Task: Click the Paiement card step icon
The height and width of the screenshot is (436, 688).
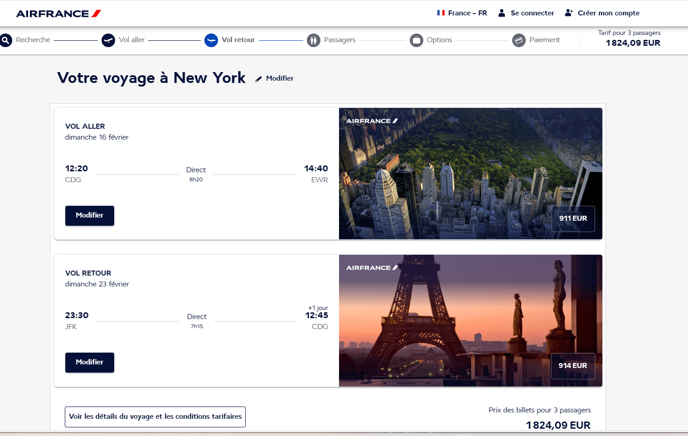Action: click(x=519, y=40)
